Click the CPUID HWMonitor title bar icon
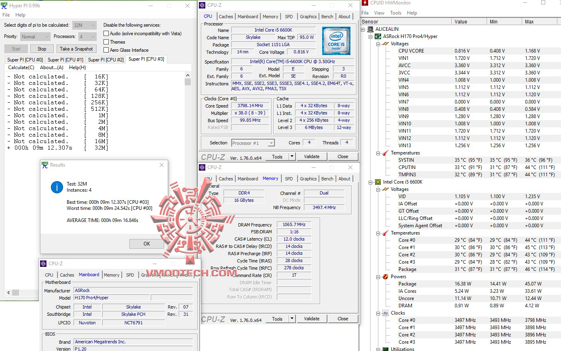The image size is (561, 351). 365,3
